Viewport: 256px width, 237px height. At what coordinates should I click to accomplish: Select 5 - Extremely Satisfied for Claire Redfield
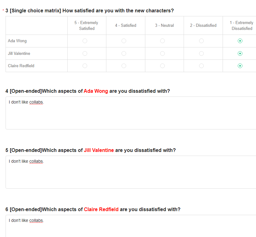(x=85, y=66)
